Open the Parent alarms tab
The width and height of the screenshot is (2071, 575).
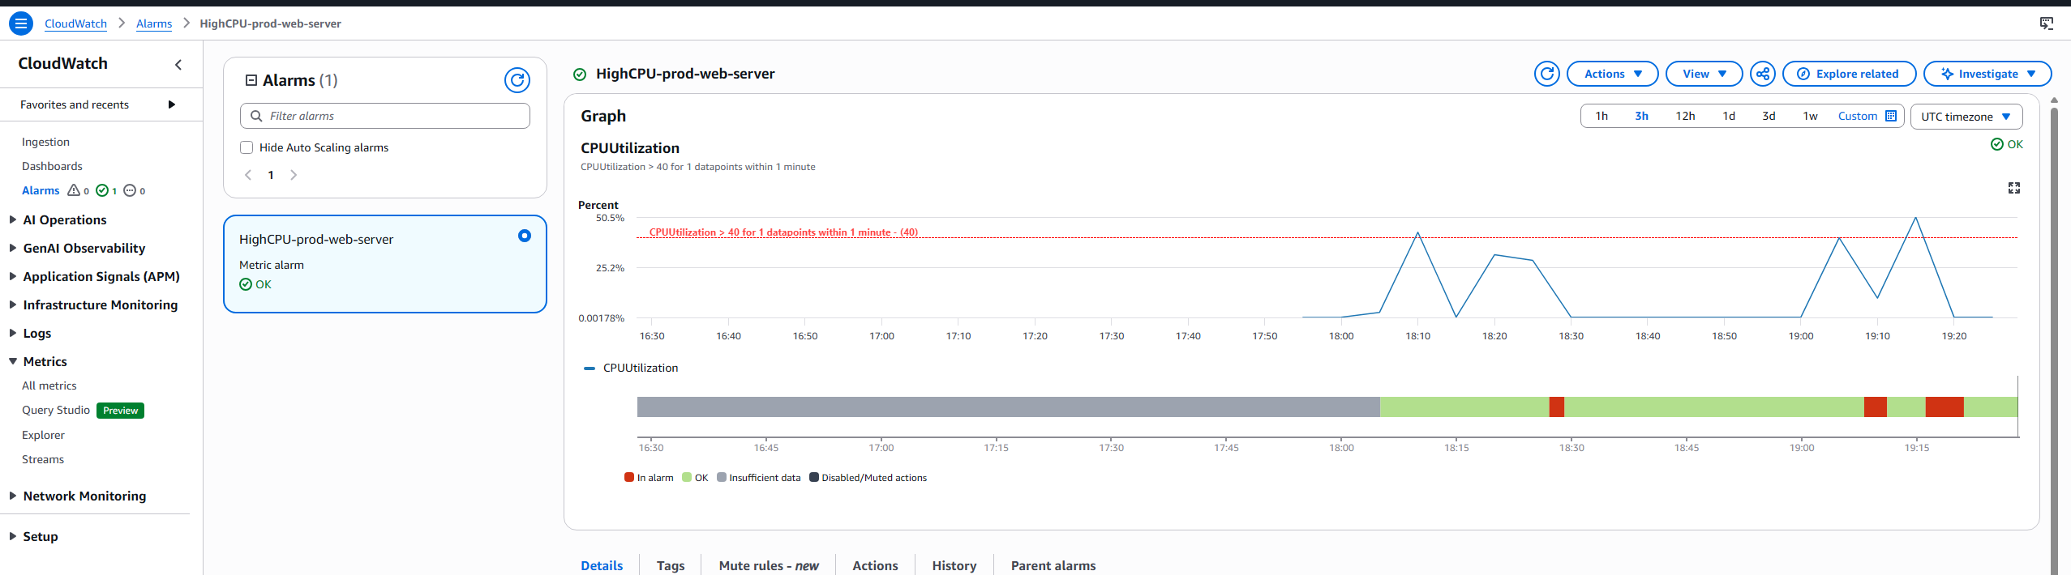1053,565
